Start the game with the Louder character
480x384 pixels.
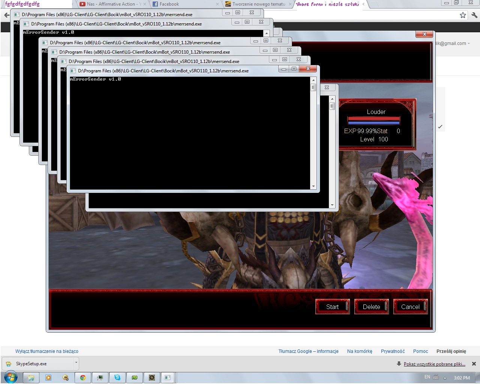tap(332, 307)
